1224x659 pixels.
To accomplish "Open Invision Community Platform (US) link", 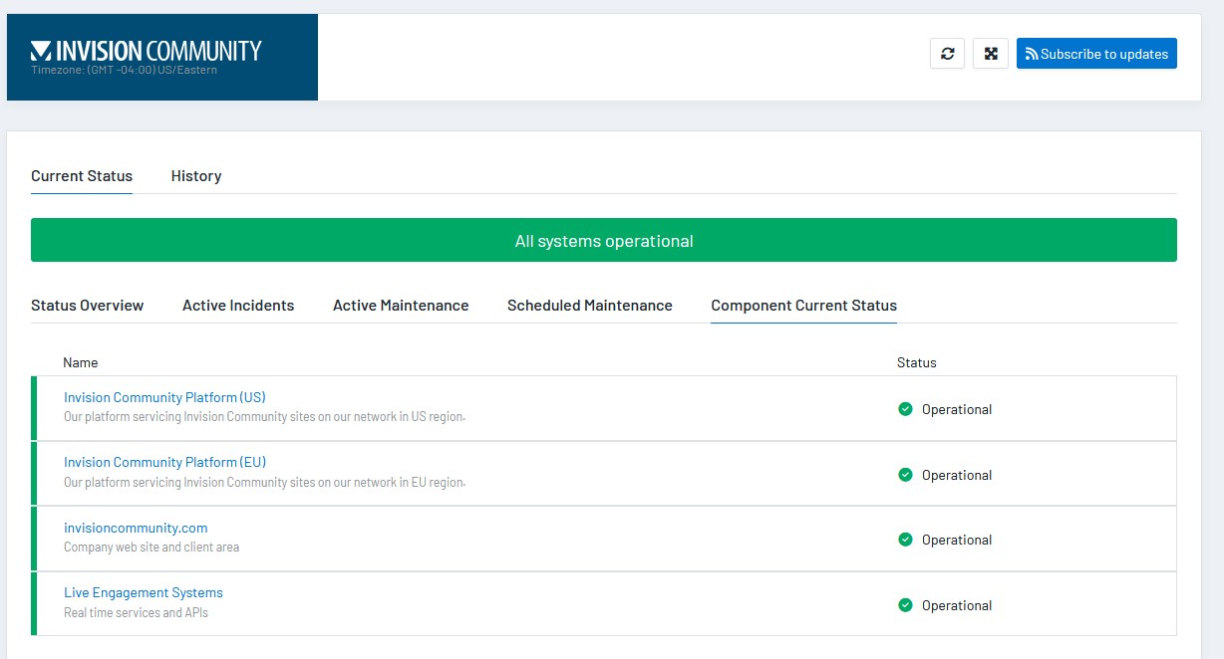I will 164,397.
